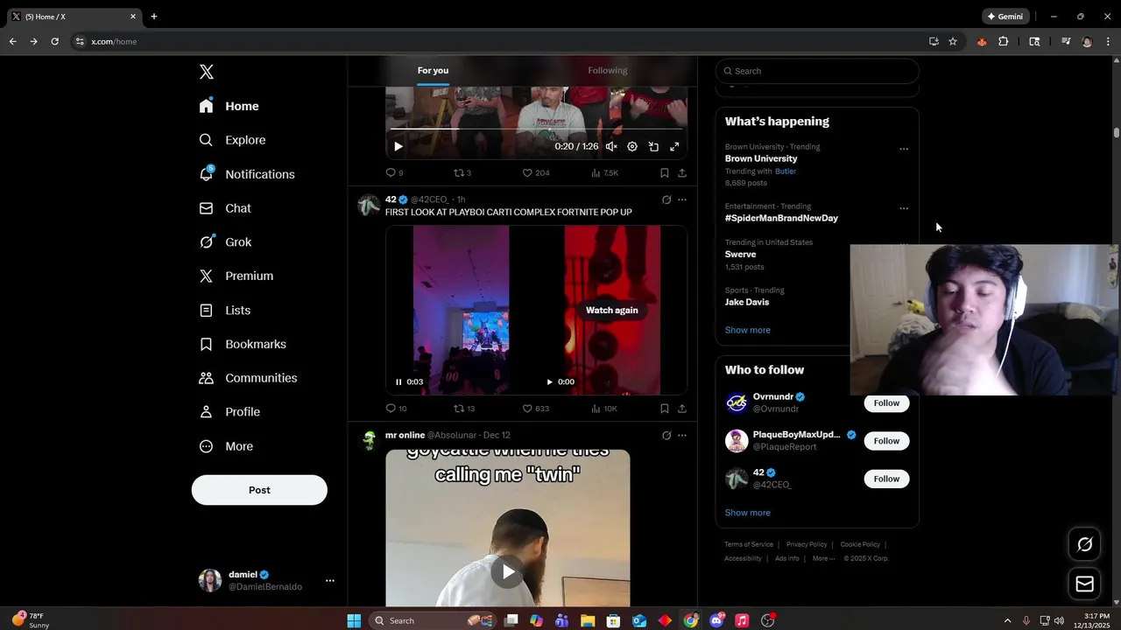This screenshot has height=630, width=1121.
Task: Open options for #SpiderManBrandNewDay trend
Action: click(904, 208)
